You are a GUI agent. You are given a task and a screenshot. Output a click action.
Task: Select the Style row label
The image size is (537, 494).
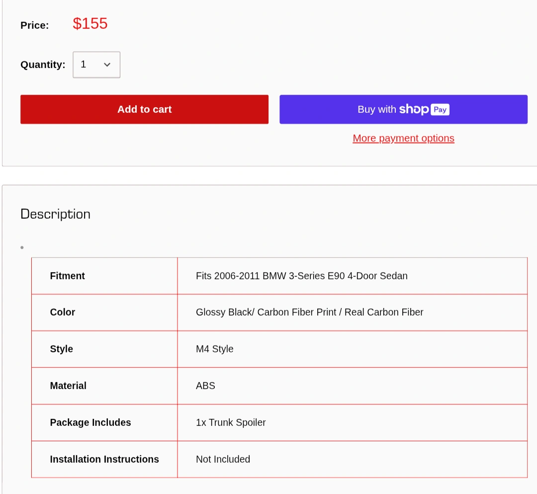[x=61, y=349]
